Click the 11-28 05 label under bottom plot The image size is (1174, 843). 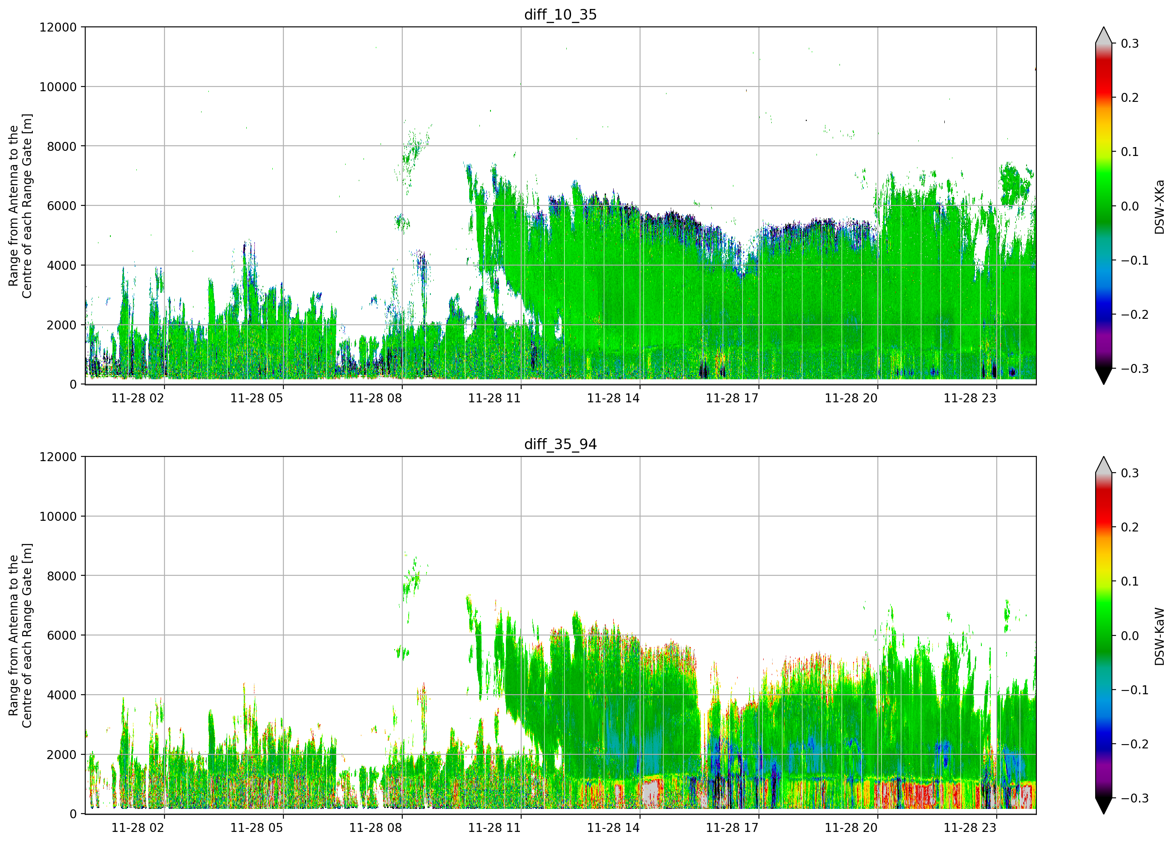pos(257,828)
